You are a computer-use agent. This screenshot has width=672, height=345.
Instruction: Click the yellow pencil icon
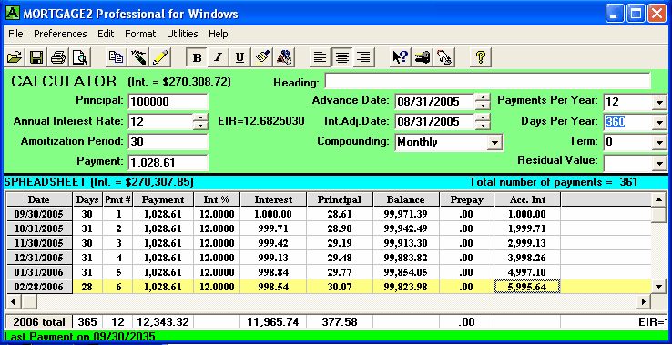pyautogui.click(x=160, y=57)
